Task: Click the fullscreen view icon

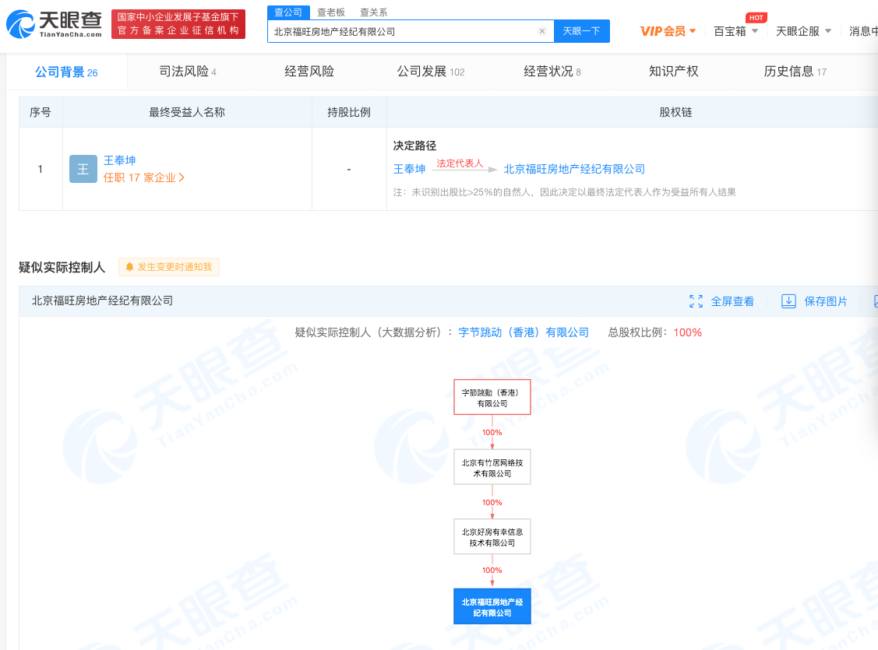Action: tap(696, 301)
